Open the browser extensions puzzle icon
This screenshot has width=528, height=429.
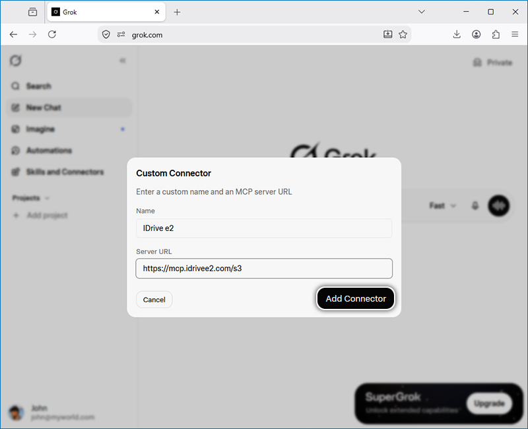(x=496, y=34)
